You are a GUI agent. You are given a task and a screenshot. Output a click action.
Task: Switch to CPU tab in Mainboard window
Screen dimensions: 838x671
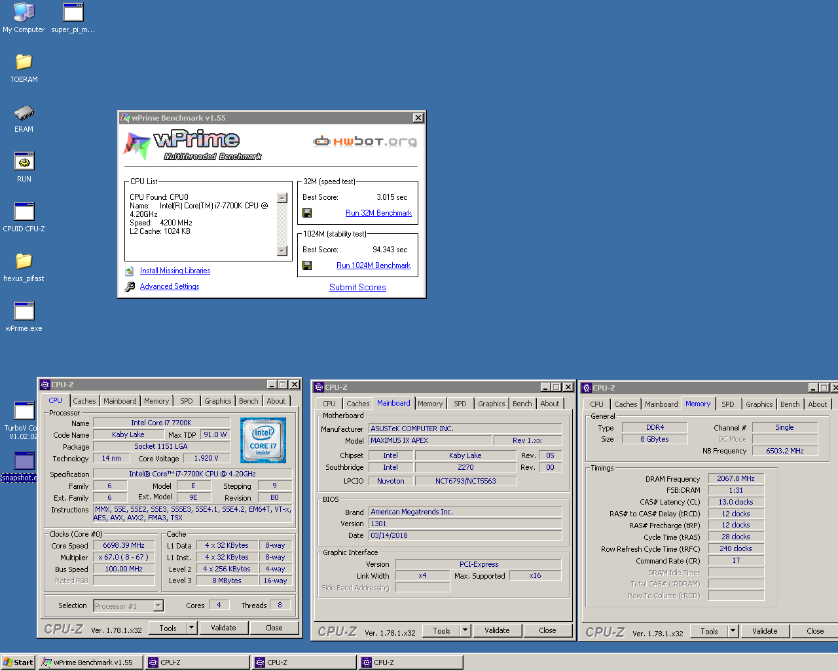(329, 404)
